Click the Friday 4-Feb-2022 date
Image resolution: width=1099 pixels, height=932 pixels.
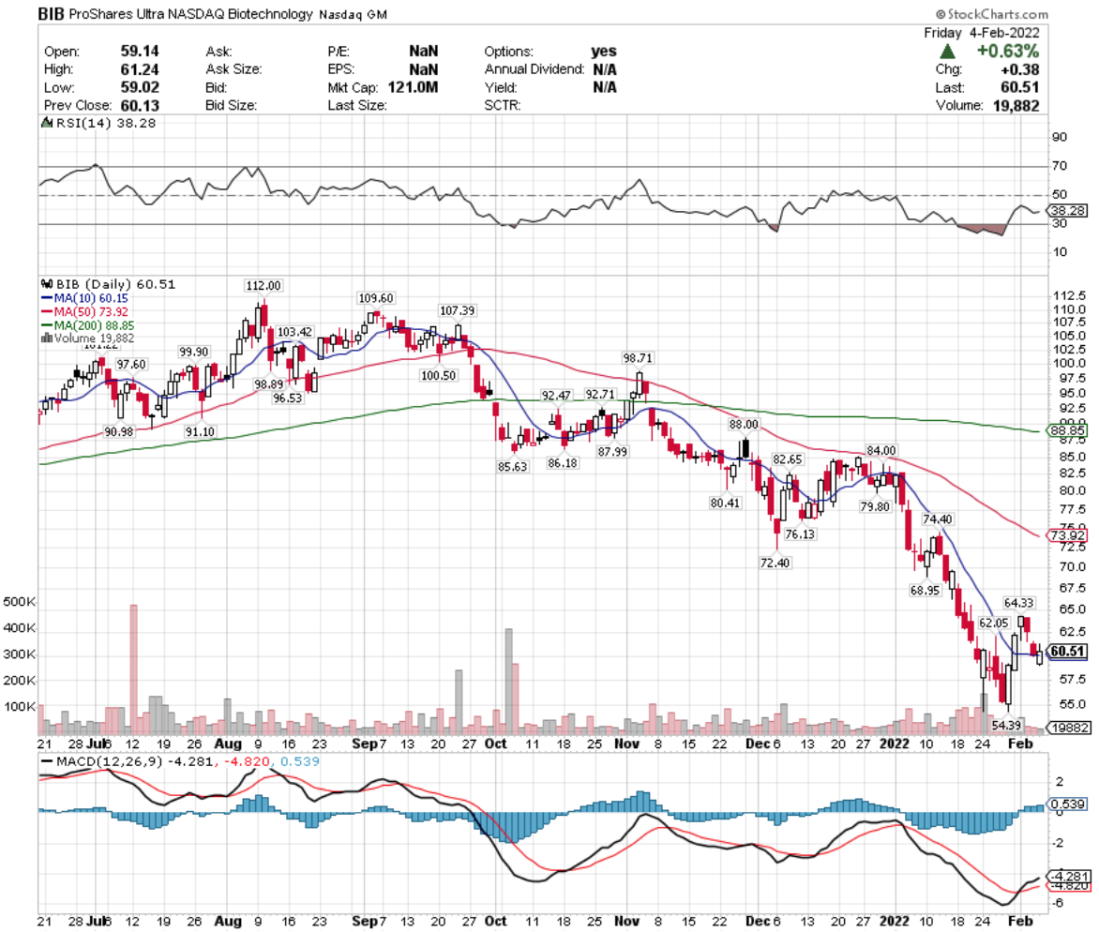(x=981, y=33)
